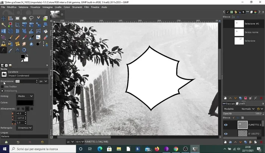The height and width of the screenshot is (153, 265).
Task: Disable the Antialiasing checkbox
Action: [2, 91]
